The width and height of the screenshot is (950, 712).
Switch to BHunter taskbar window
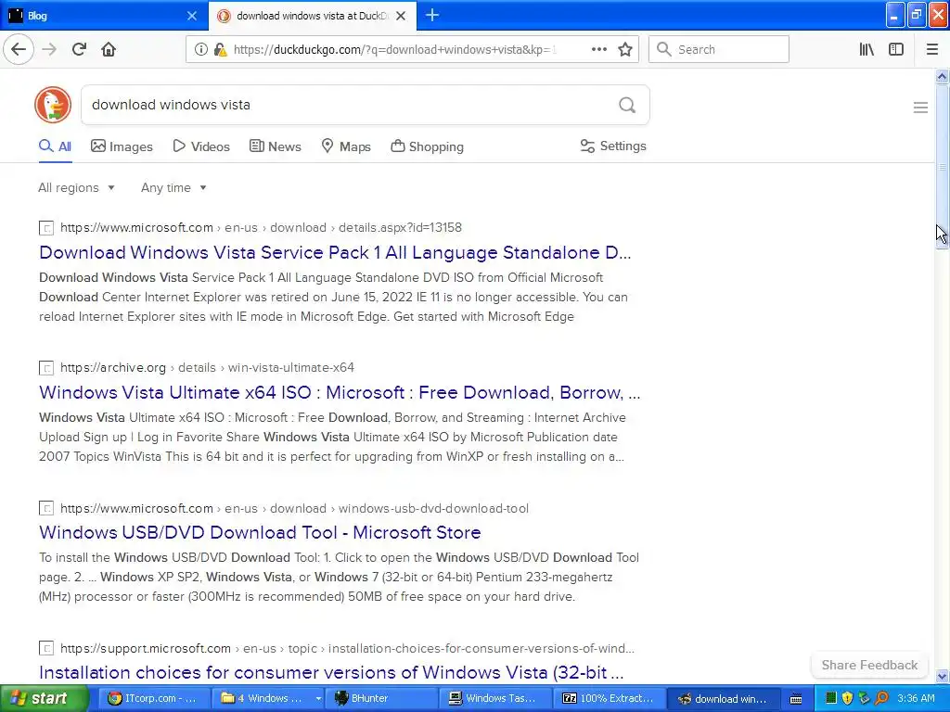pyautogui.click(x=382, y=699)
